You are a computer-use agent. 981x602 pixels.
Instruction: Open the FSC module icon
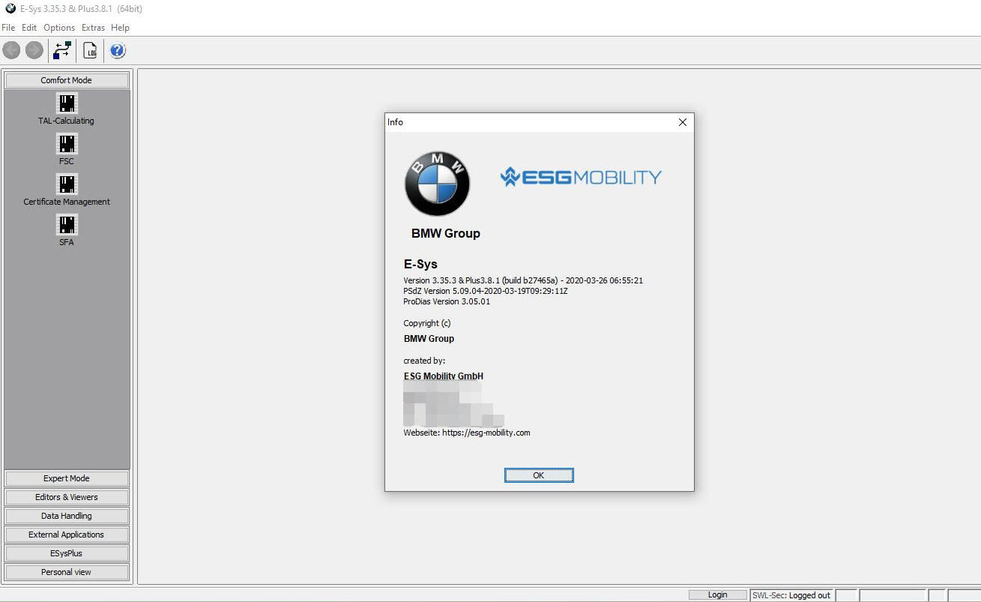pyautogui.click(x=67, y=143)
